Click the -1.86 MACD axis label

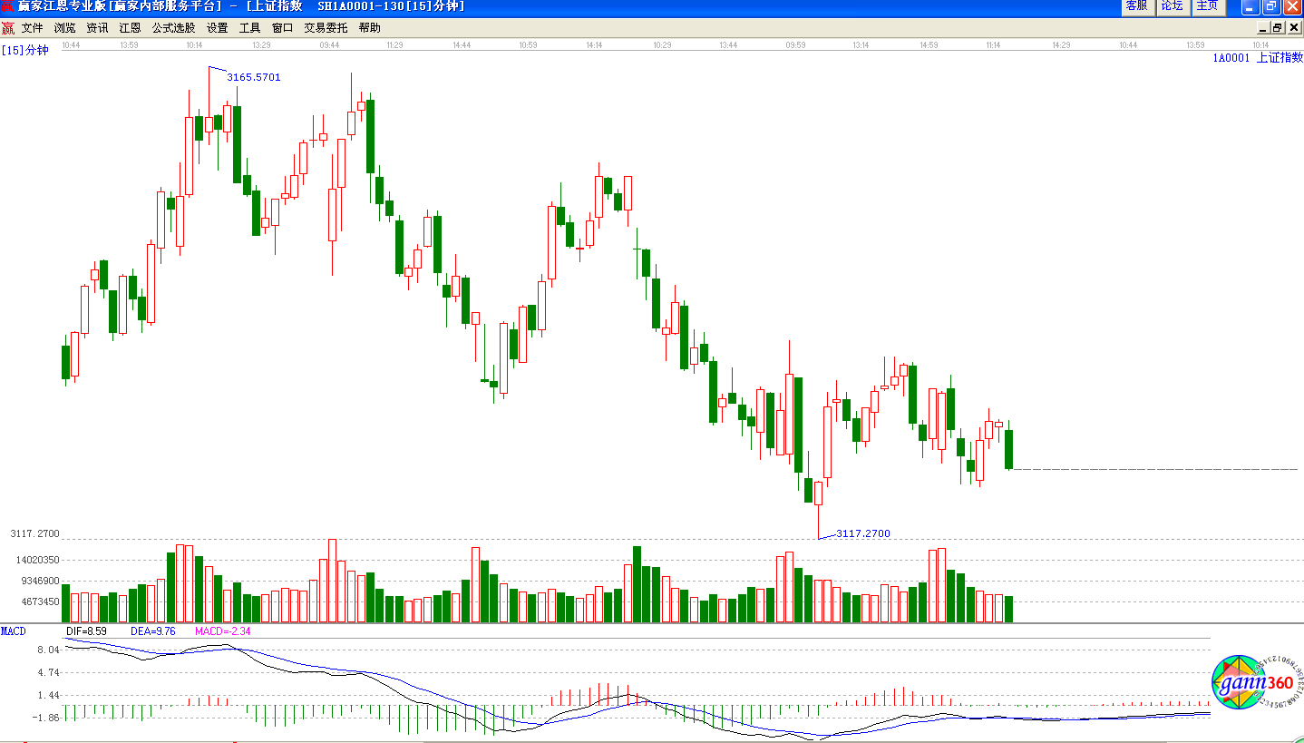click(x=47, y=718)
